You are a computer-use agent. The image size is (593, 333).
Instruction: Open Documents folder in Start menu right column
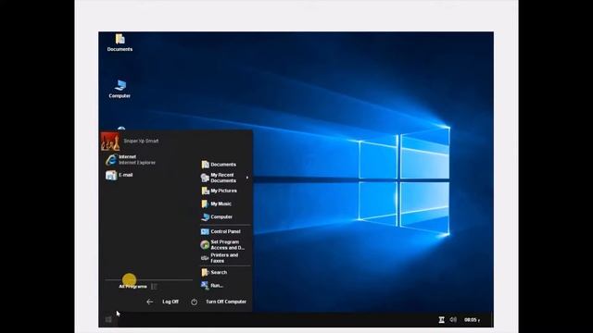point(205,165)
